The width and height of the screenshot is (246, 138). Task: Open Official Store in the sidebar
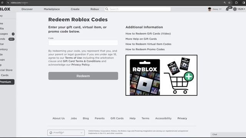6,70
